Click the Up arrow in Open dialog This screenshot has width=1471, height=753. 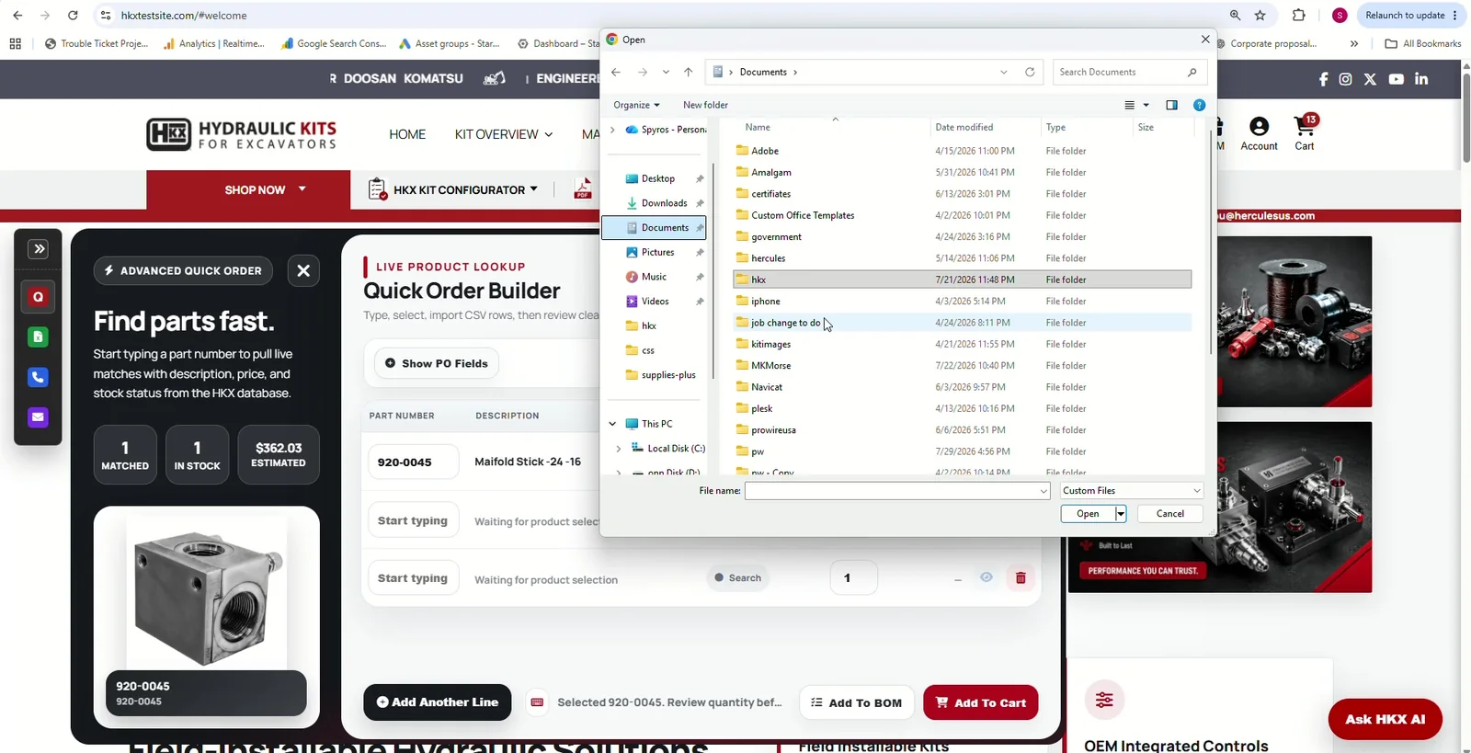pyautogui.click(x=688, y=72)
